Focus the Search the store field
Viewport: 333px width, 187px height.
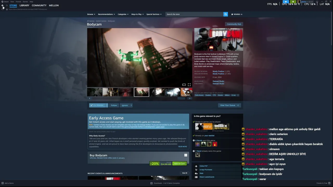tap(194, 14)
